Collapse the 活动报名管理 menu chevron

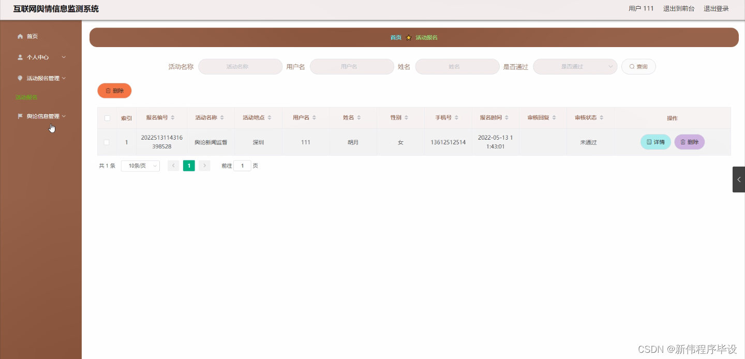pyautogui.click(x=64, y=78)
